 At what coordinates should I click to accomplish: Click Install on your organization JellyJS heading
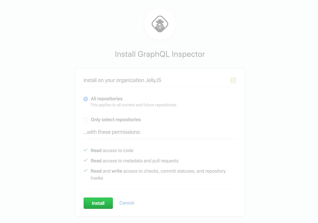point(122,80)
